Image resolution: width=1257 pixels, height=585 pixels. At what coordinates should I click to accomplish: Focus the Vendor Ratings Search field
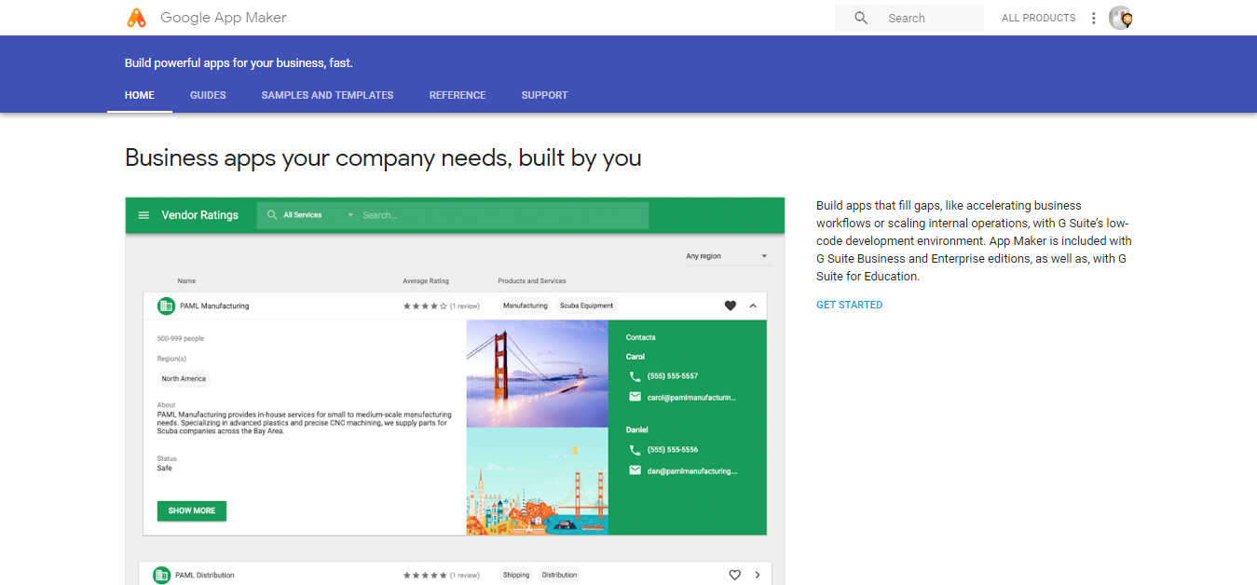click(503, 215)
